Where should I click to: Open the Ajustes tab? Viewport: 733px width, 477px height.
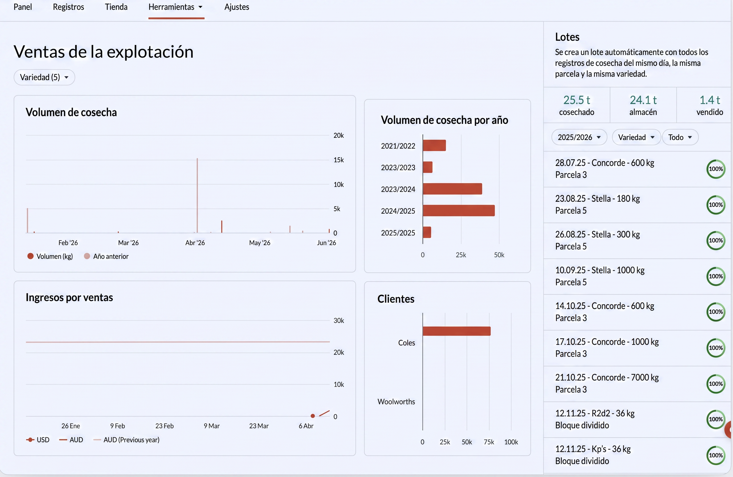pyautogui.click(x=237, y=7)
